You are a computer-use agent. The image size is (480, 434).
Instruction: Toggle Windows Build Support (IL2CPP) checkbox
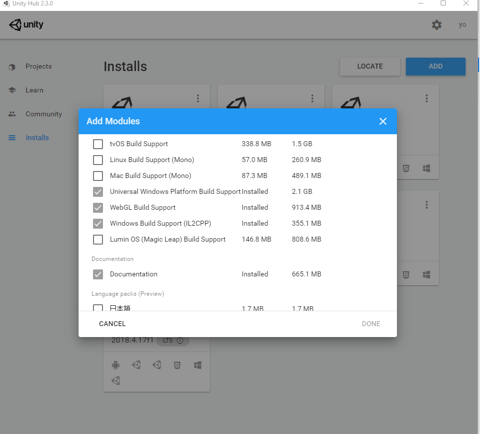point(98,224)
